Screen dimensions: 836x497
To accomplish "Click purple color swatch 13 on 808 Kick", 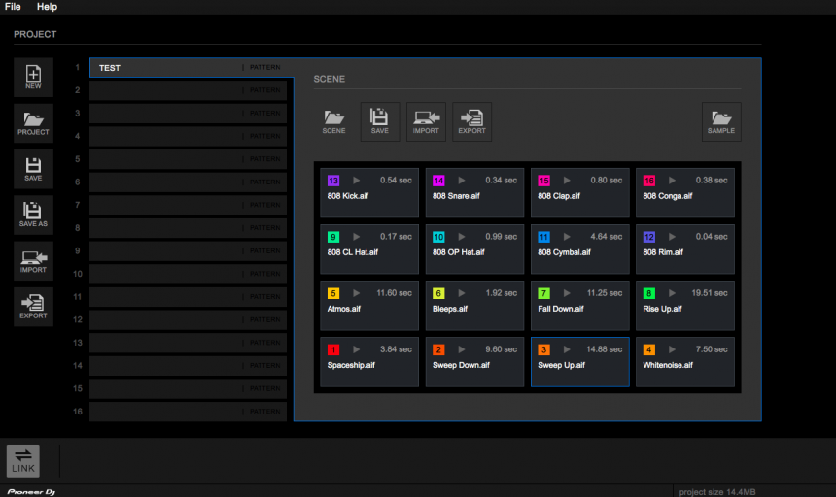I will pos(333,181).
